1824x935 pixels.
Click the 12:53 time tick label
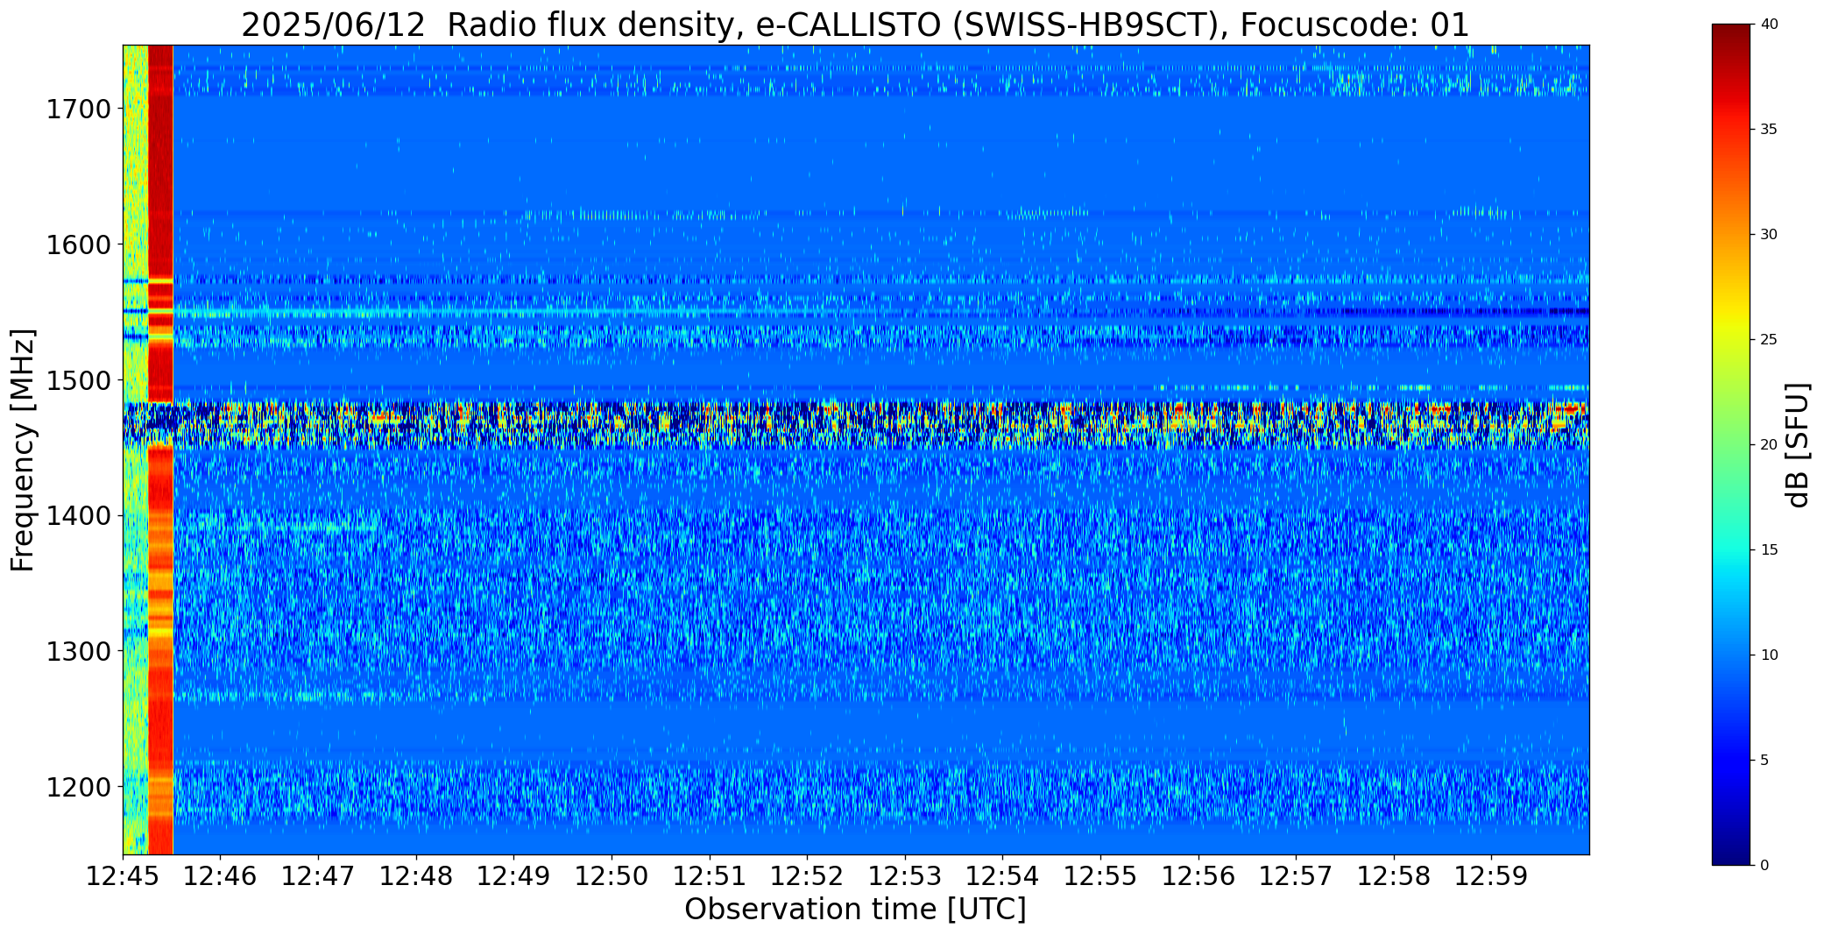tap(905, 876)
